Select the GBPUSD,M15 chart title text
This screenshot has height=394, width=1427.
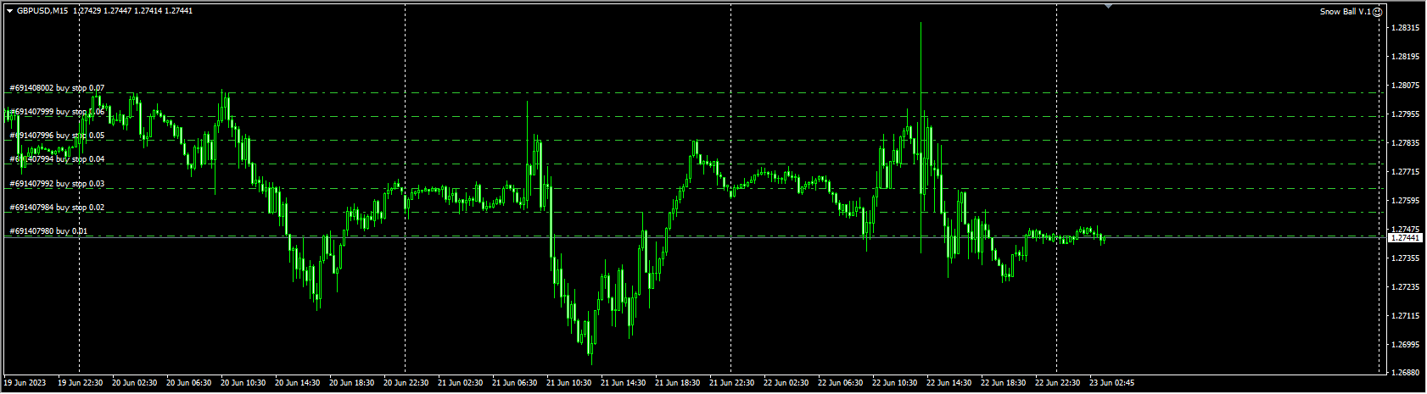point(42,11)
